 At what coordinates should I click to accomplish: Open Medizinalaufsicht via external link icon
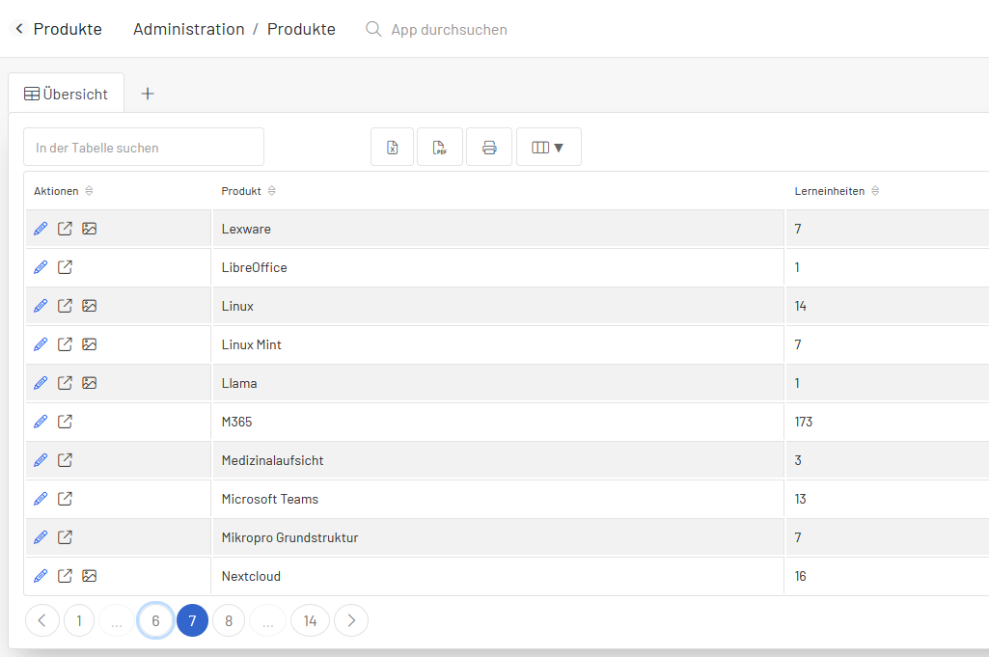[x=65, y=460]
